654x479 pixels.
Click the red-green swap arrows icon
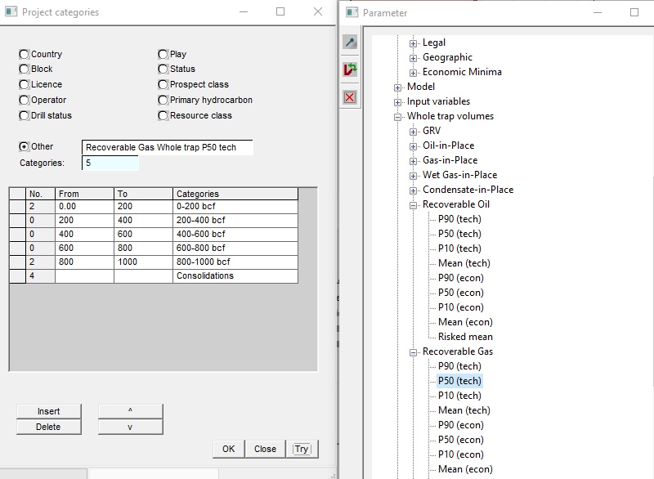coord(350,70)
